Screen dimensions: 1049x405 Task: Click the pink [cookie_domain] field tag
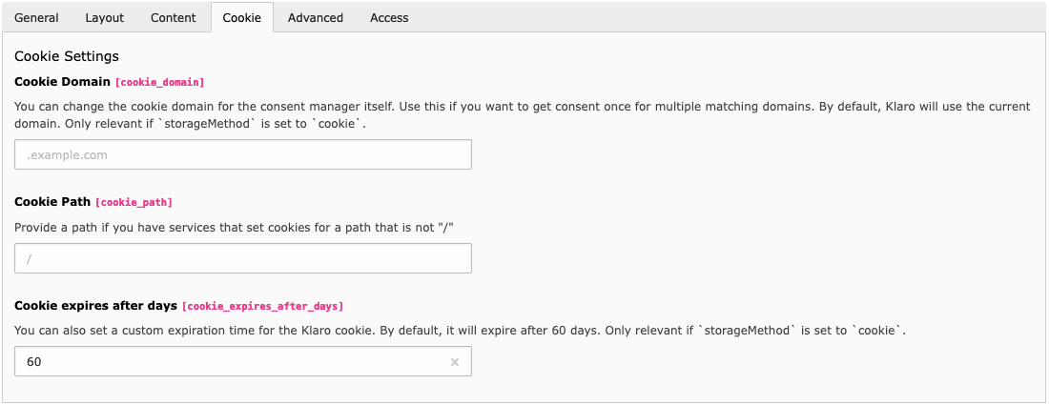(x=160, y=83)
